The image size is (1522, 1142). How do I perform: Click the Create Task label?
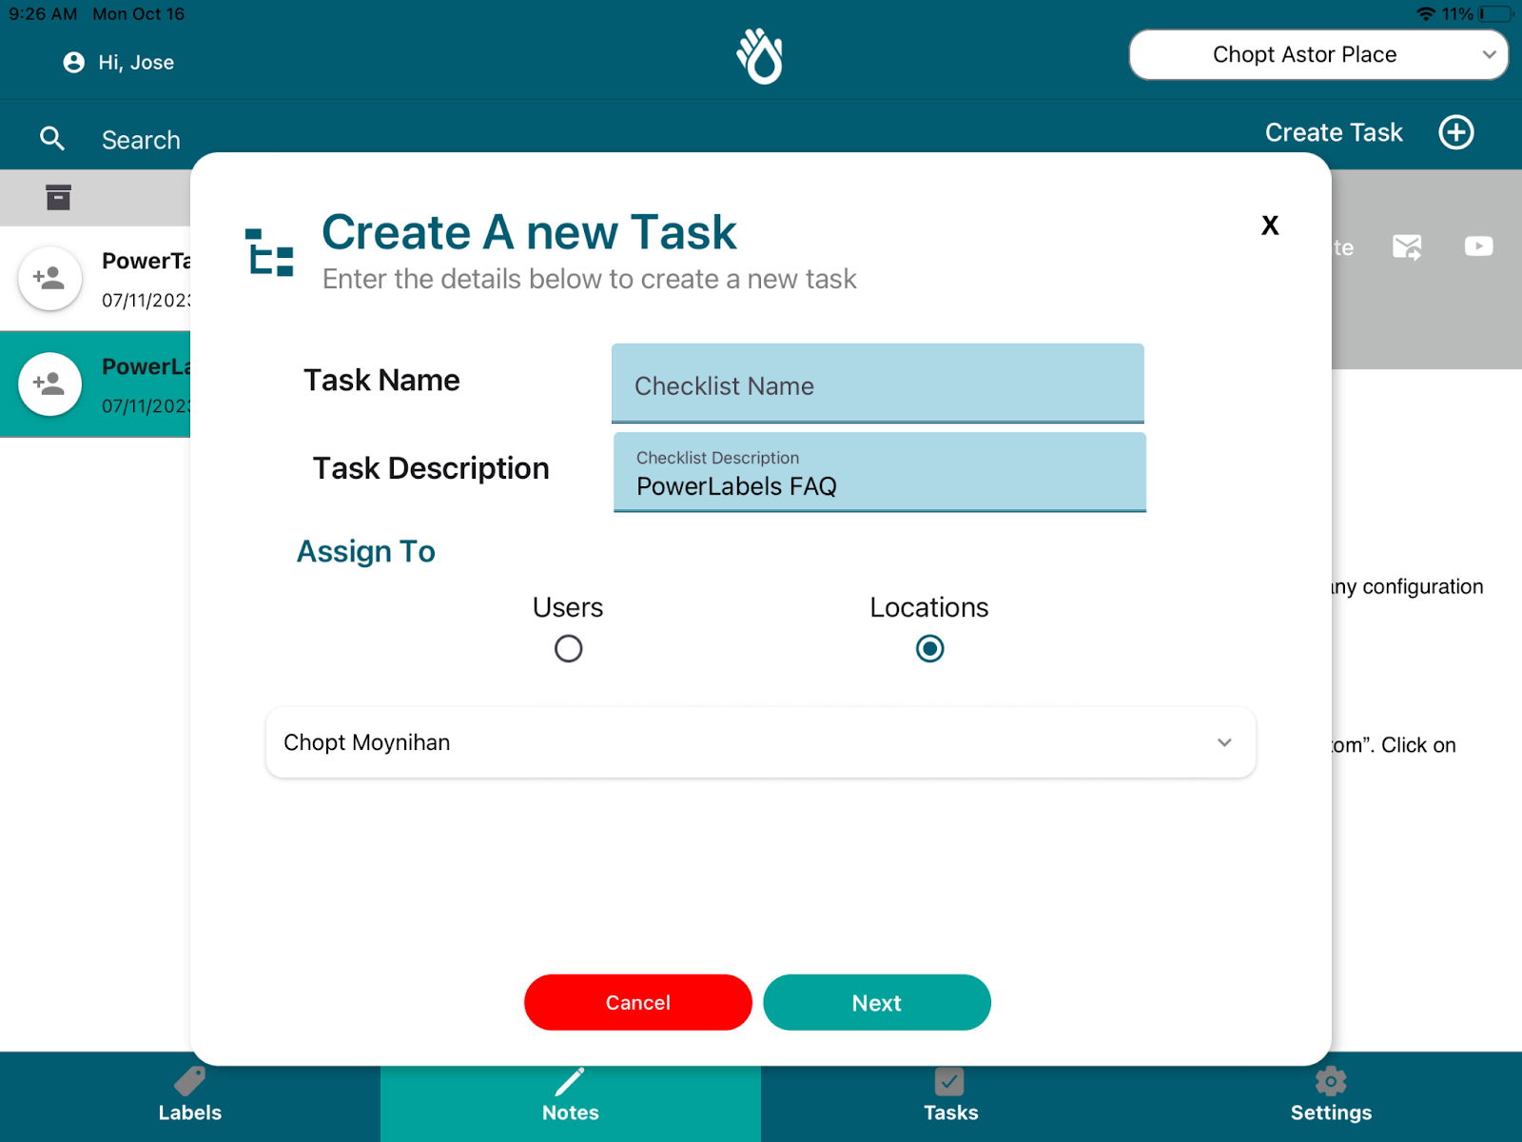pyautogui.click(x=1334, y=132)
